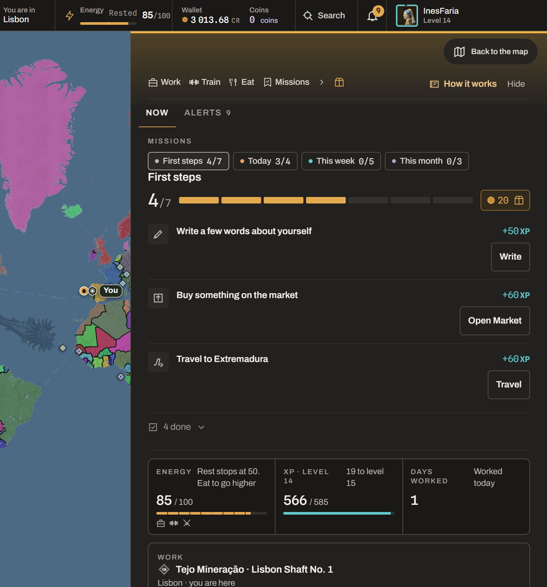Viewport: 547px width, 587px height.
Task: Open InesFaria profile avatar
Action: pyautogui.click(x=407, y=16)
